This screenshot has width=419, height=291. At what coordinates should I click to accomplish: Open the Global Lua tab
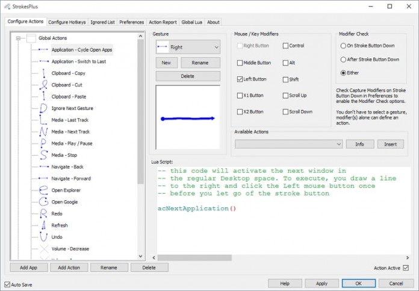tap(191, 22)
